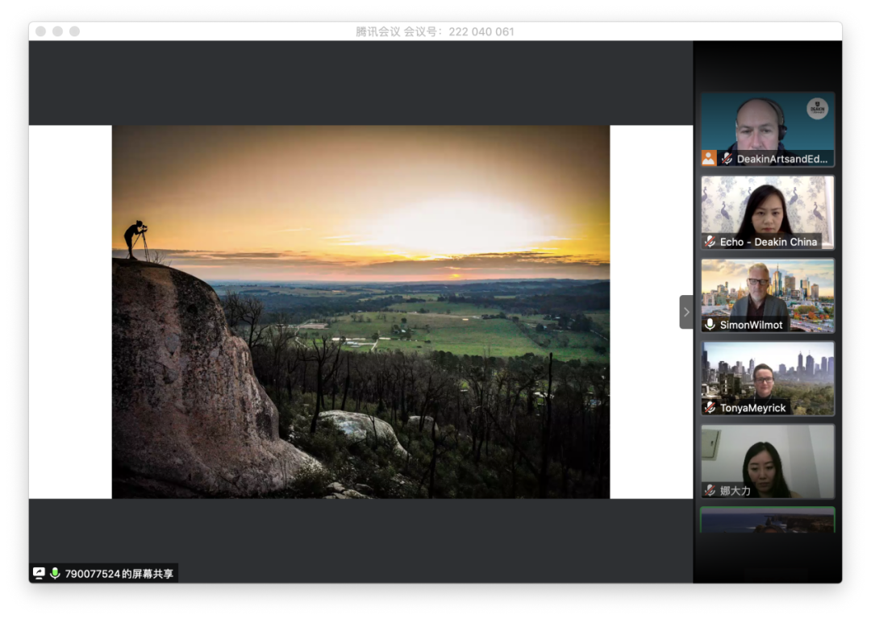Viewport: 871px width, 619px height.
Task: Click the 腾讯会议 meeting number title text
Action: [435, 31]
